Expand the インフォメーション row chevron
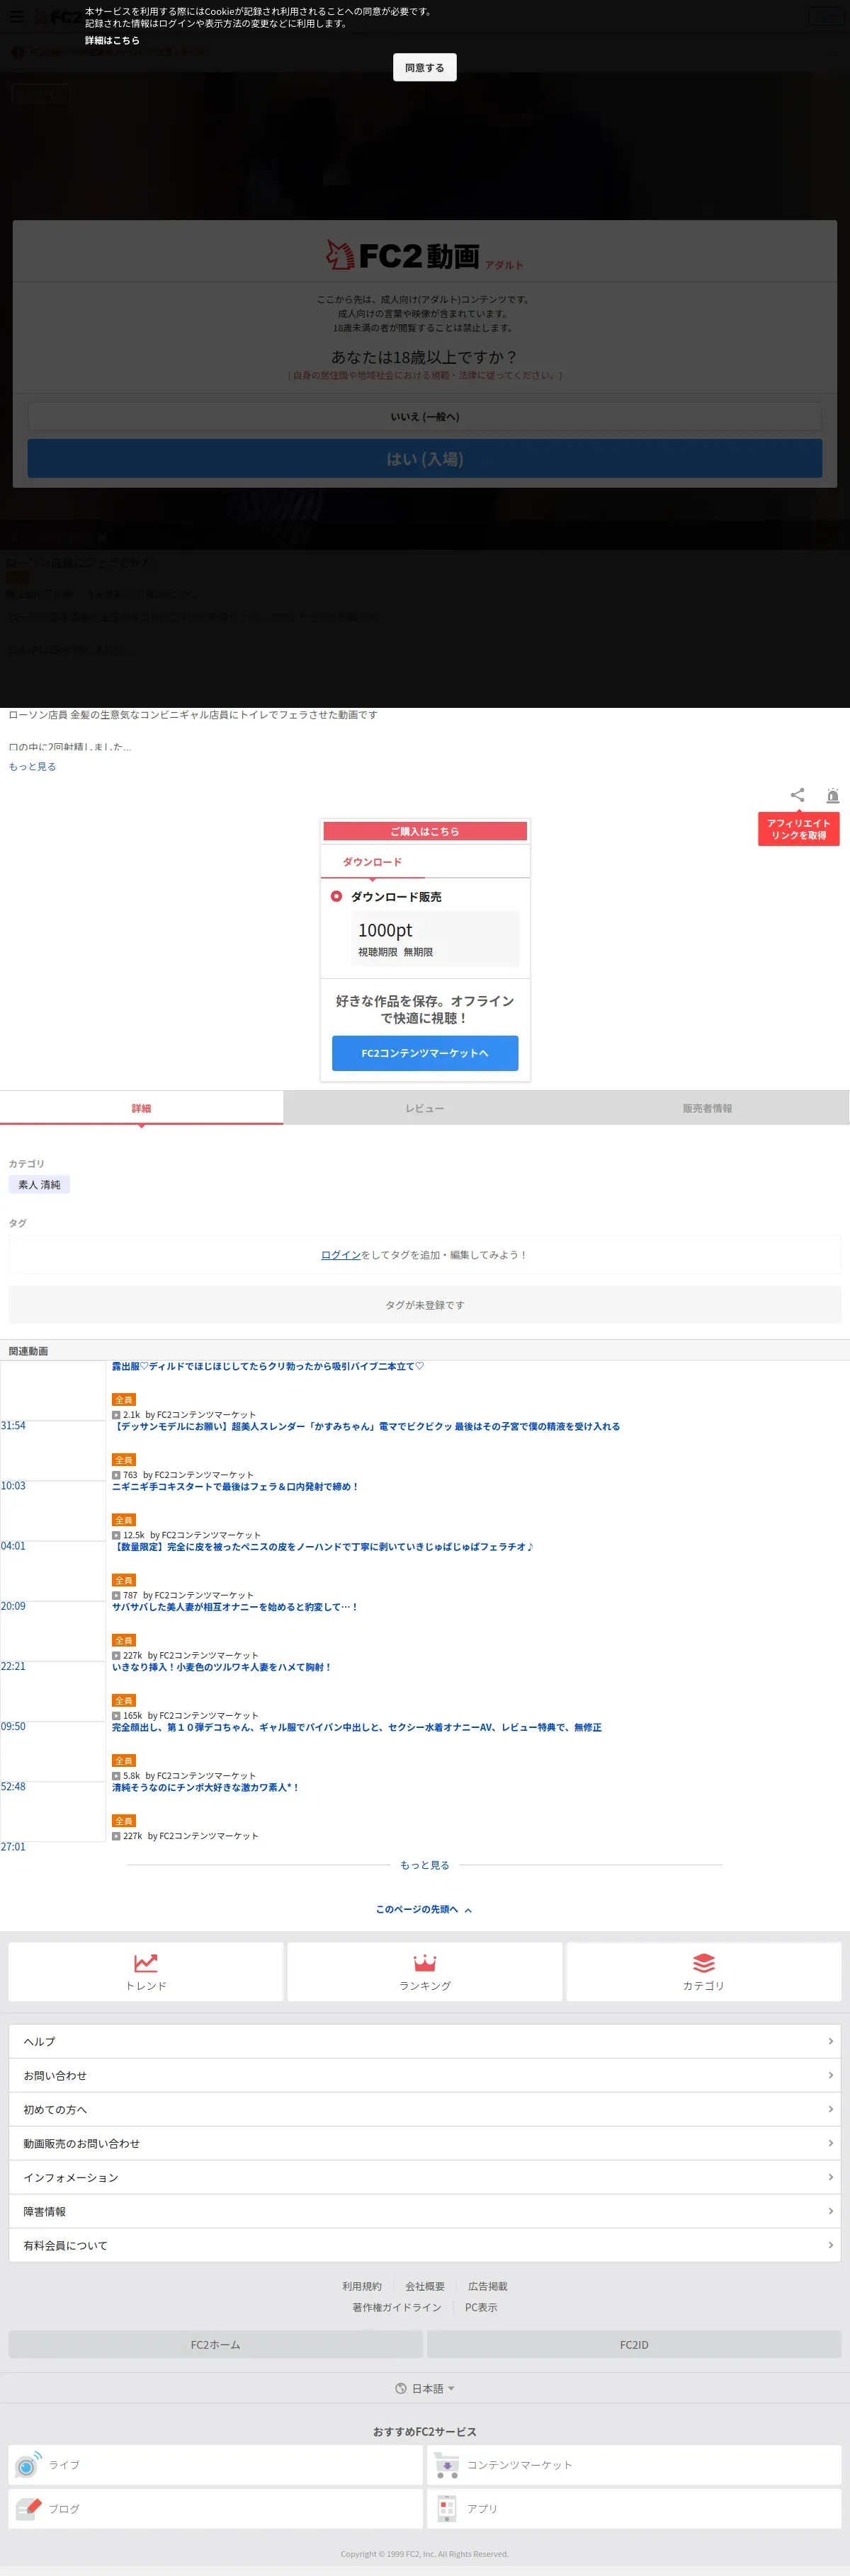Screen dimensions: 850x2576 click(x=830, y=2177)
